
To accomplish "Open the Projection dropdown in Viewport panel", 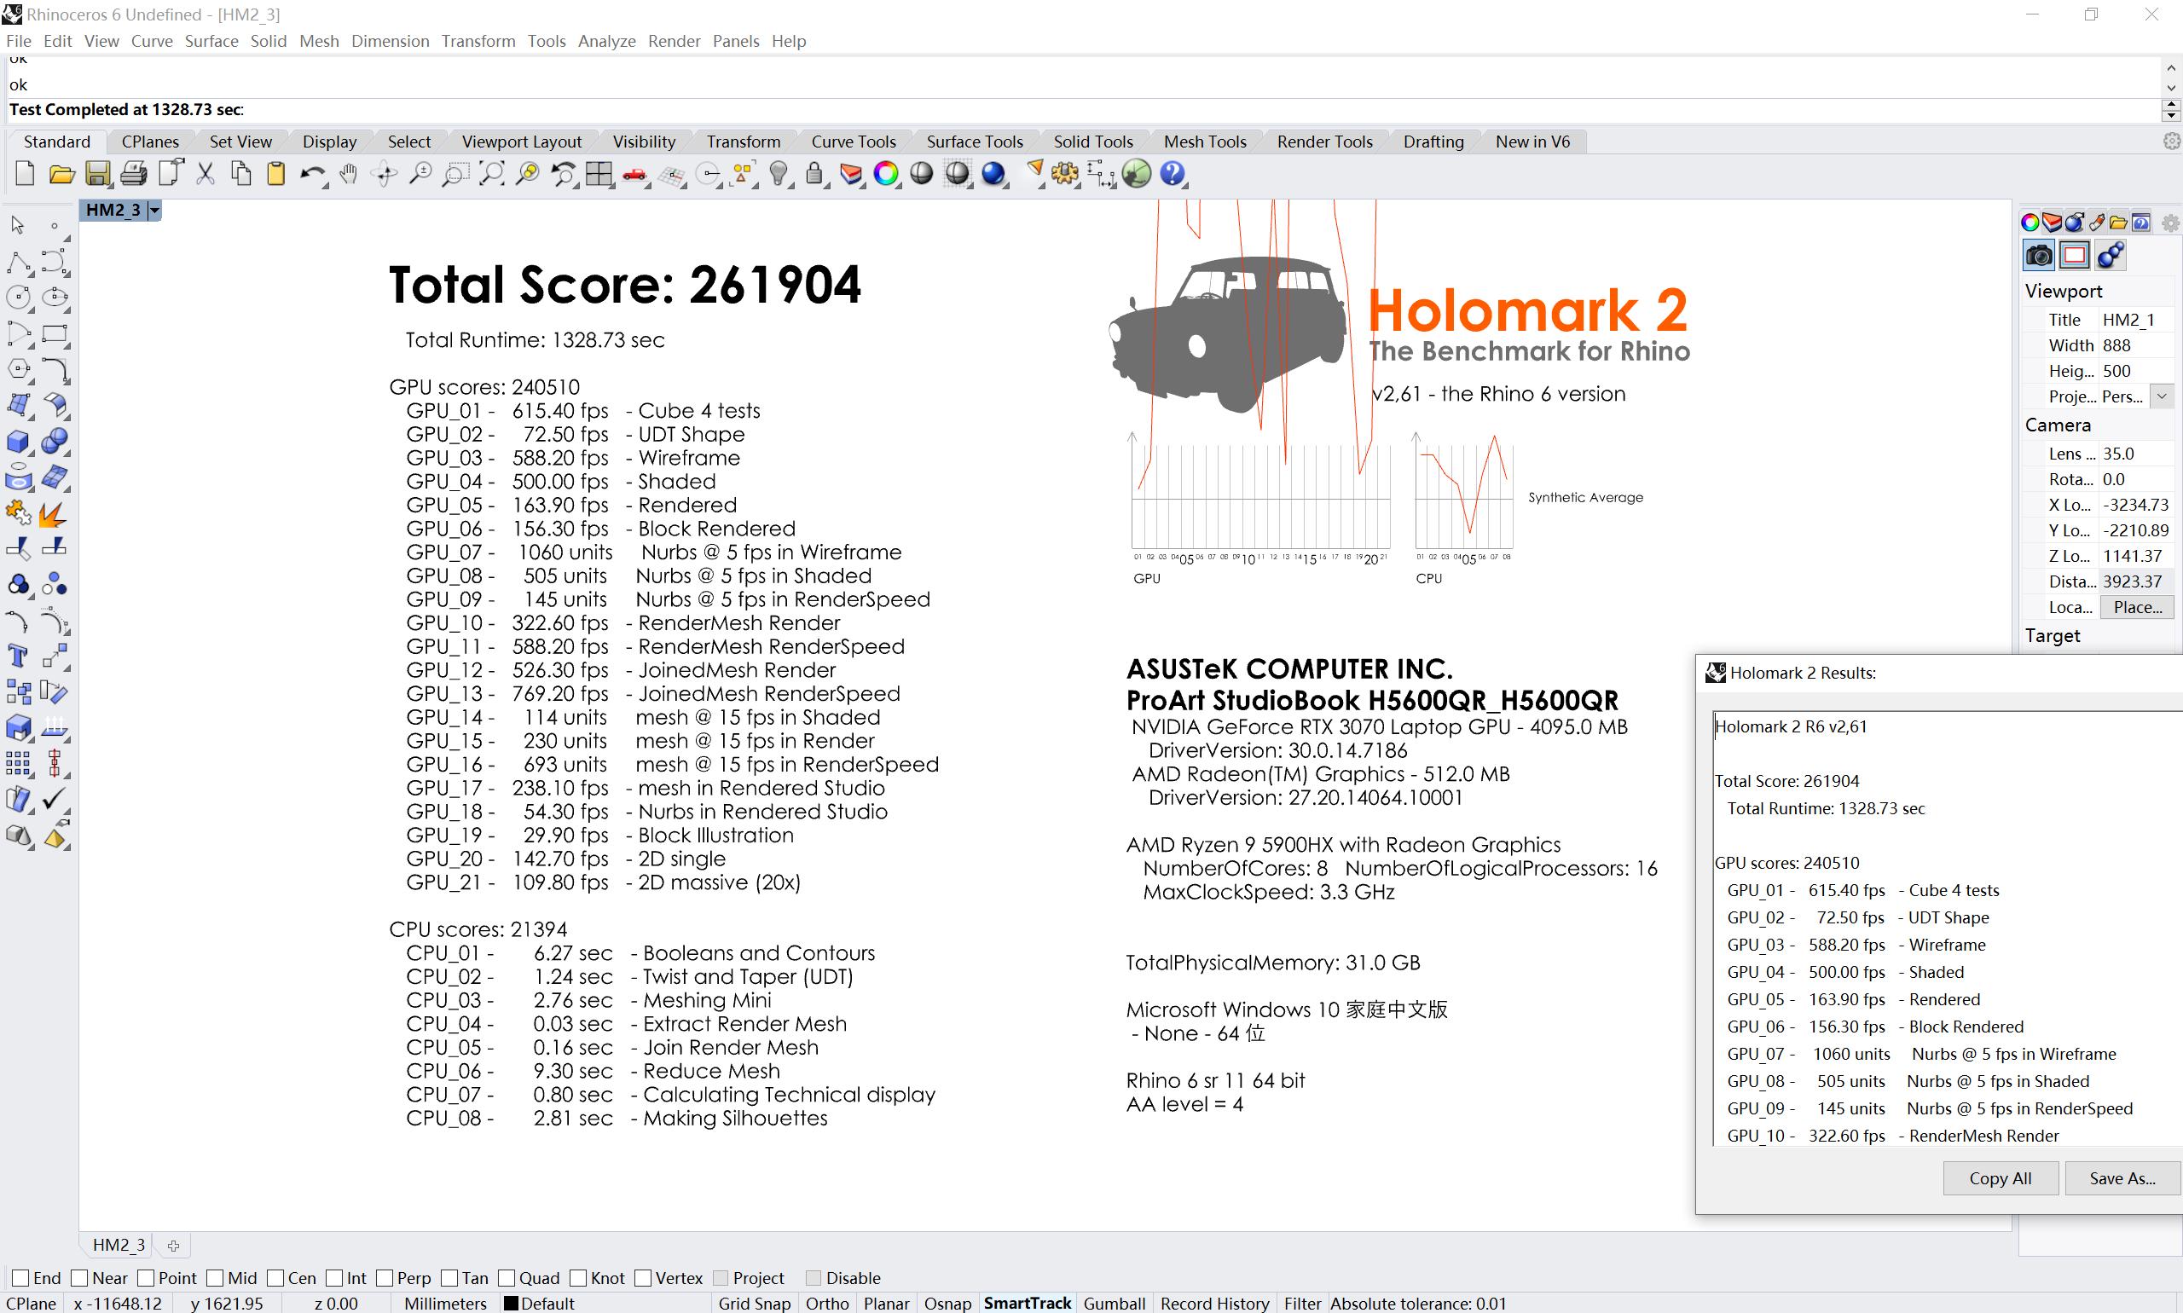I will click(2162, 396).
